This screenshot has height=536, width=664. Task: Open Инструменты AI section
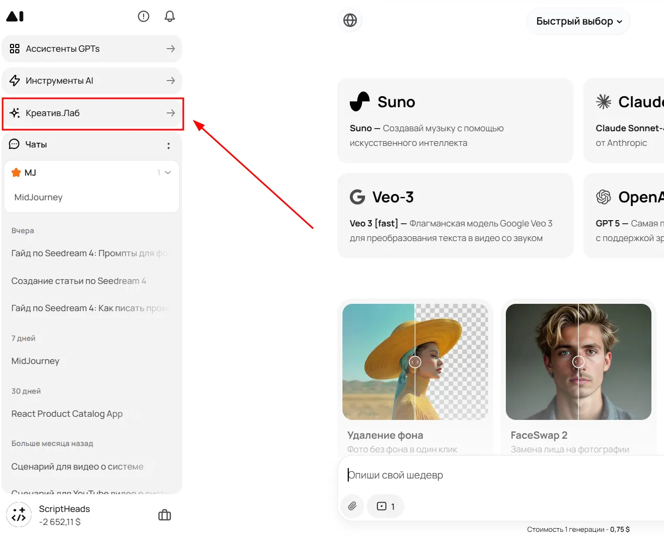(x=92, y=81)
